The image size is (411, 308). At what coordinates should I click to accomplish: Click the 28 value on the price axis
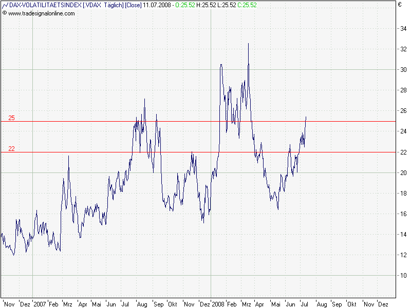point(403,90)
